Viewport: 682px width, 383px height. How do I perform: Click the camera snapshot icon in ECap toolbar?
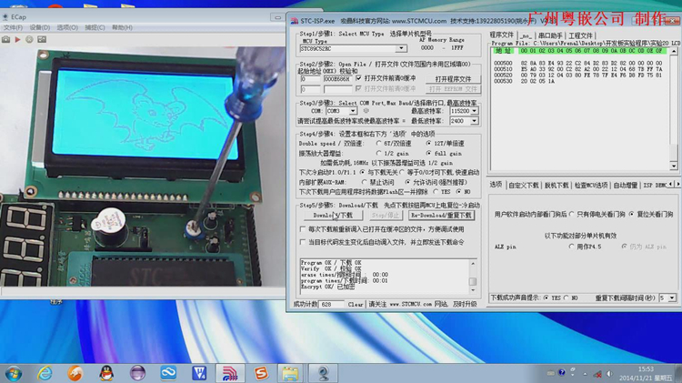pyautogui.click(x=5, y=40)
